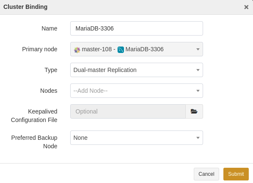Cancel the cluster binding
This screenshot has height=183, width=253.
pos(206,174)
